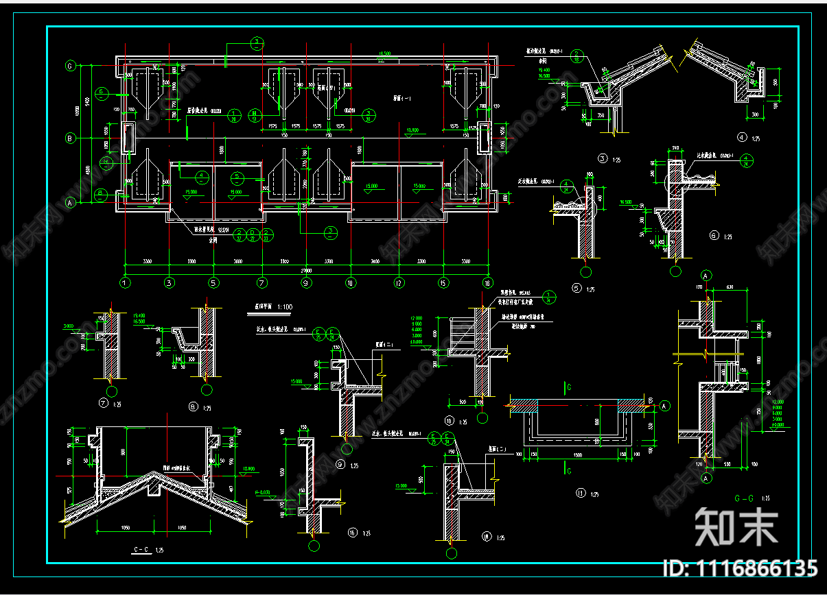Click the ID: 1116866135 text
827x595 pixels.
click(x=740, y=568)
